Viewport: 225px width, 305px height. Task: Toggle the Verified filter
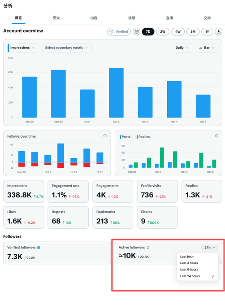119,31
